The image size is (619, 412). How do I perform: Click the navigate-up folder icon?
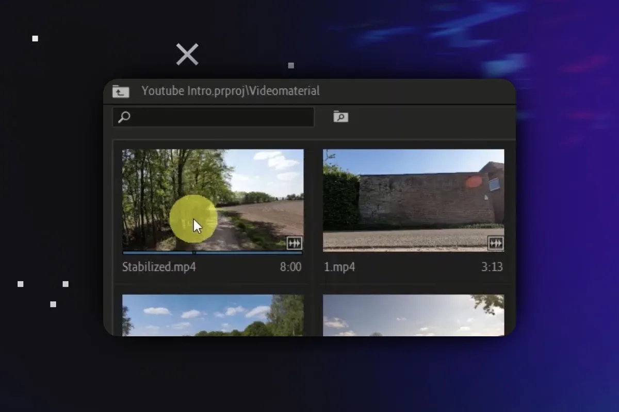[120, 92]
